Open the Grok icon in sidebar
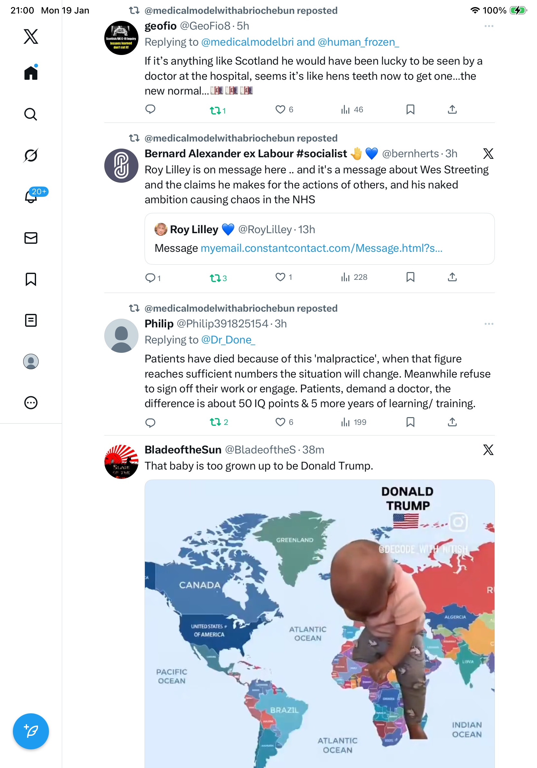 pyautogui.click(x=31, y=155)
